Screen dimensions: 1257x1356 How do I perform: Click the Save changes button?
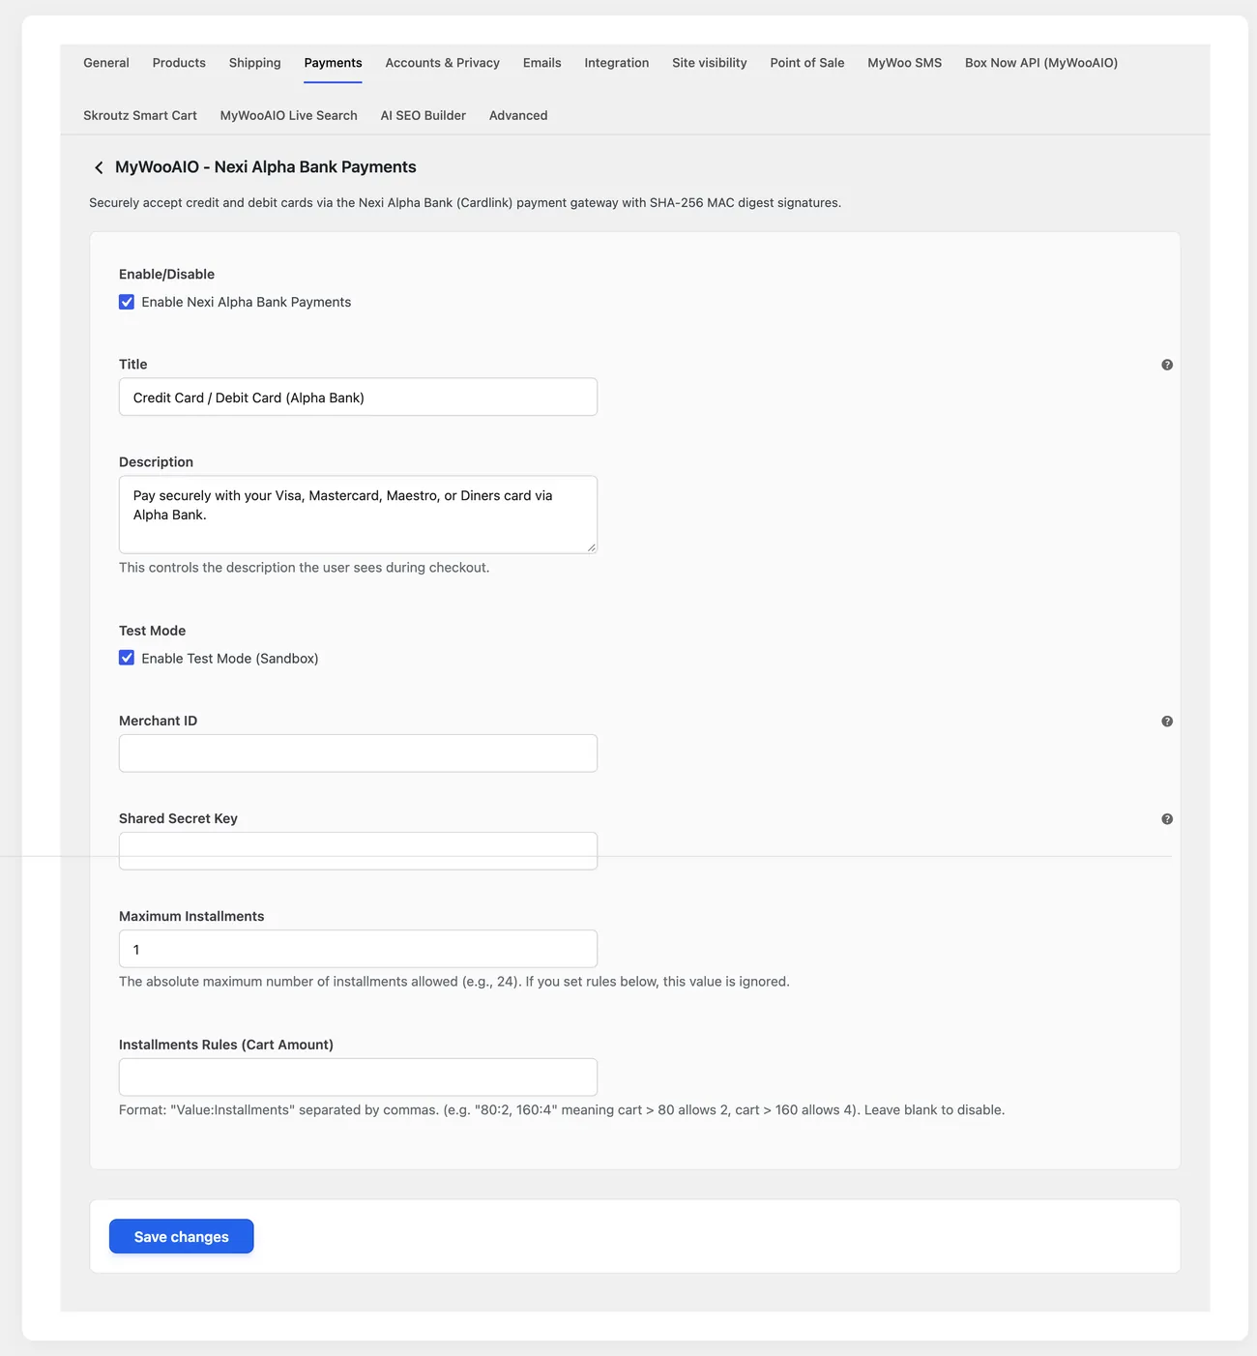point(182,1236)
